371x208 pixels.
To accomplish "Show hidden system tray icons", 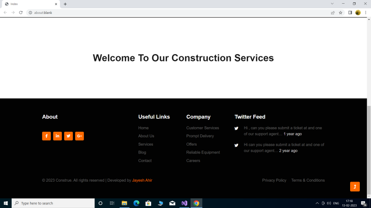I will tap(317, 203).
